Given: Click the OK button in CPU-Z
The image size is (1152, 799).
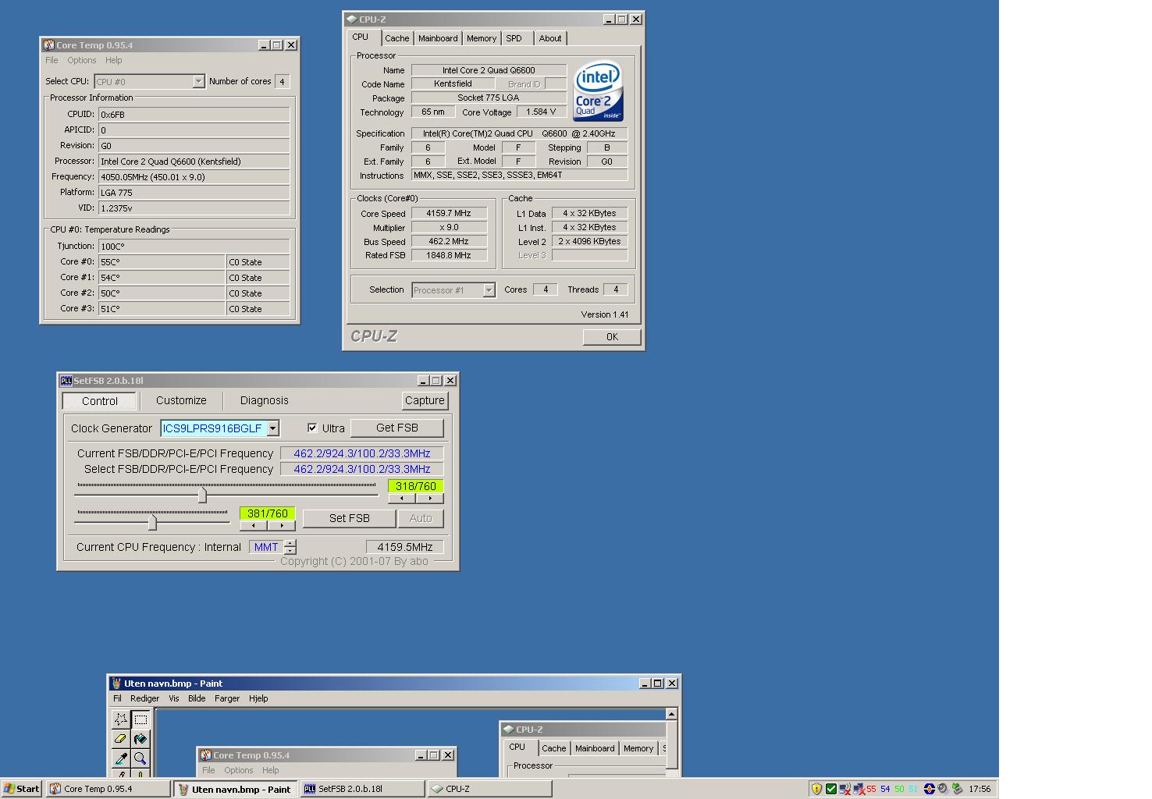Looking at the screenshot, I should tap(612, 337).
